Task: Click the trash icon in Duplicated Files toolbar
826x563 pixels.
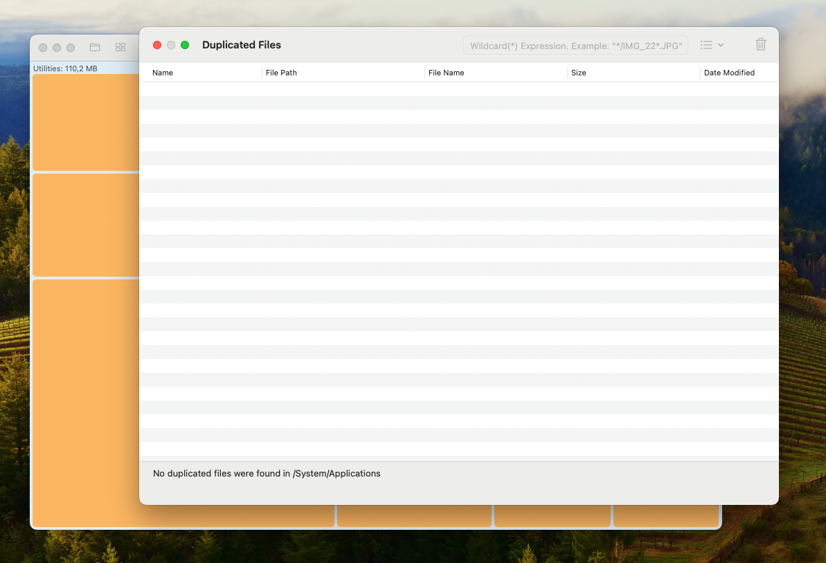Action: [x=760, y=45]
